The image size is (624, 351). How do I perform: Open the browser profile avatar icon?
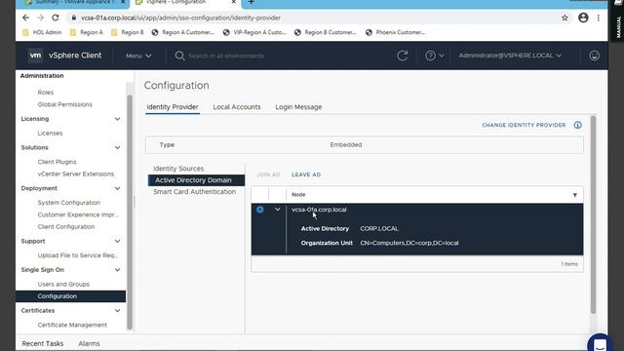coord(583,18)
